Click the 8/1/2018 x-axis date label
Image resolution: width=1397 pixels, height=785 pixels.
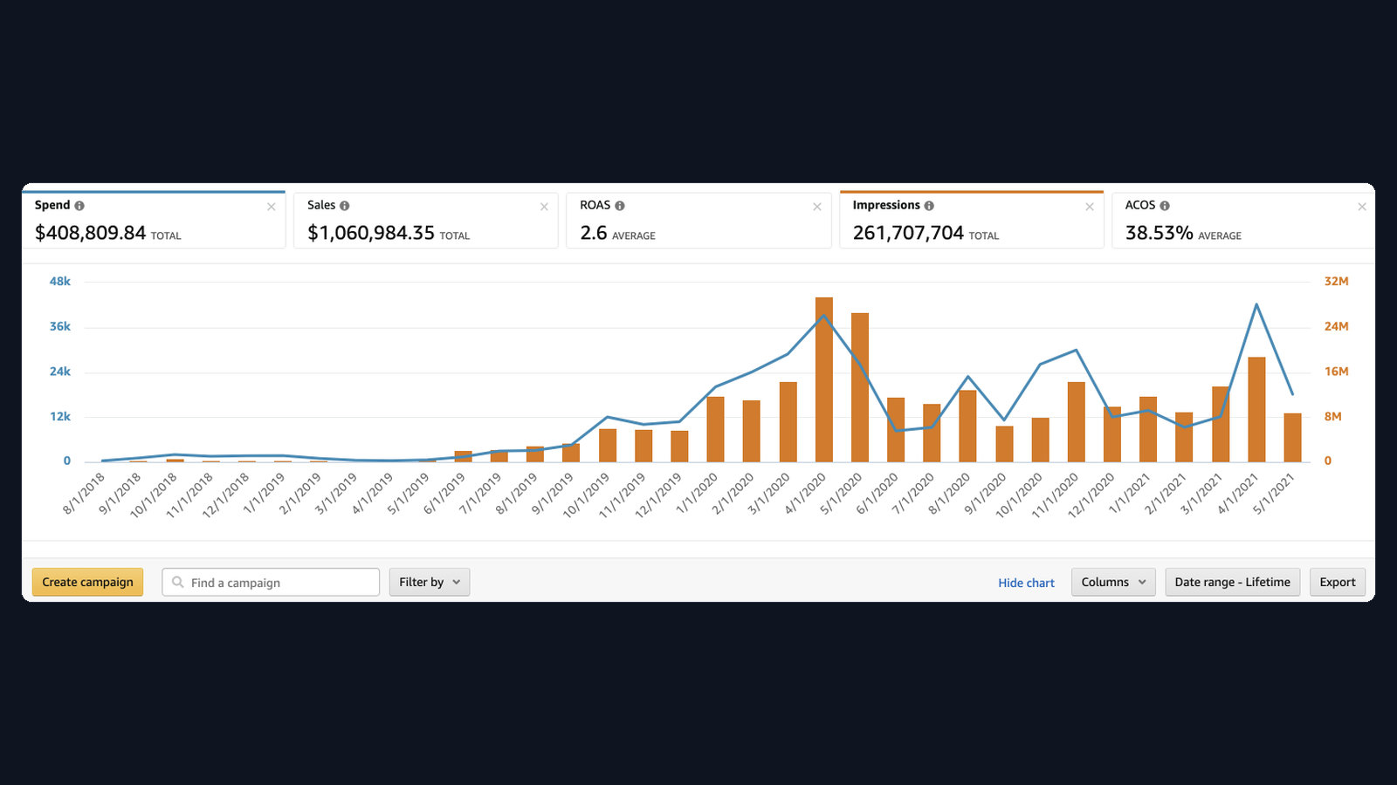click(84, 494)
